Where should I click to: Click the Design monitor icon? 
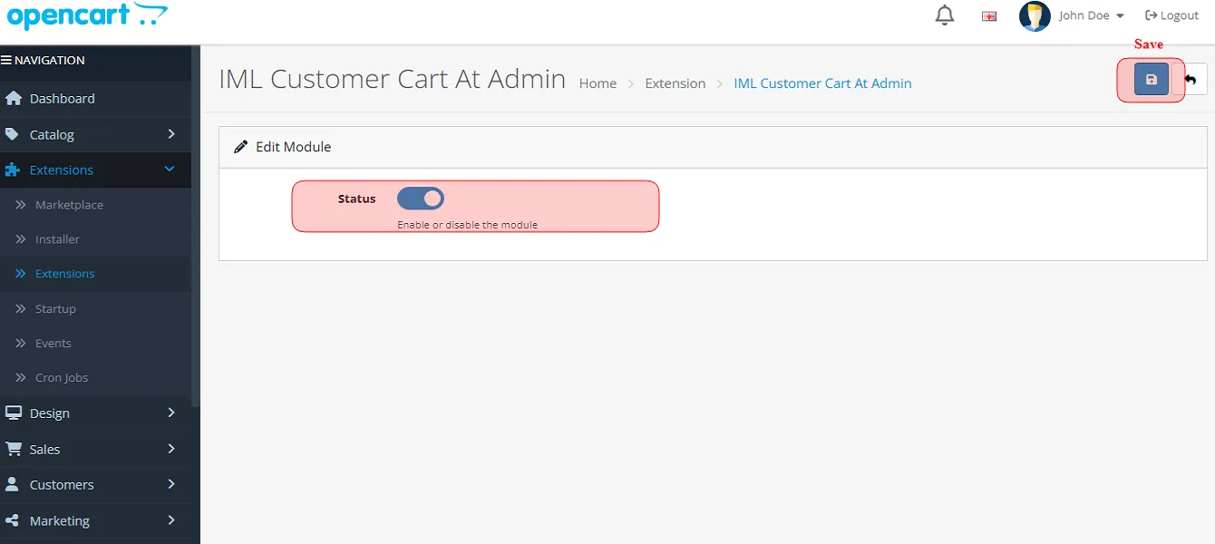click(13, 413)
